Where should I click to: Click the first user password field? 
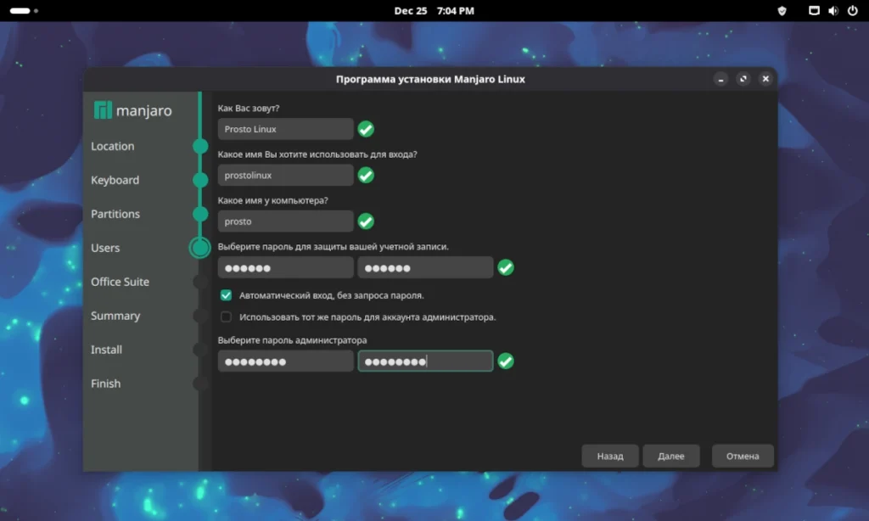[x=285, y=267]
